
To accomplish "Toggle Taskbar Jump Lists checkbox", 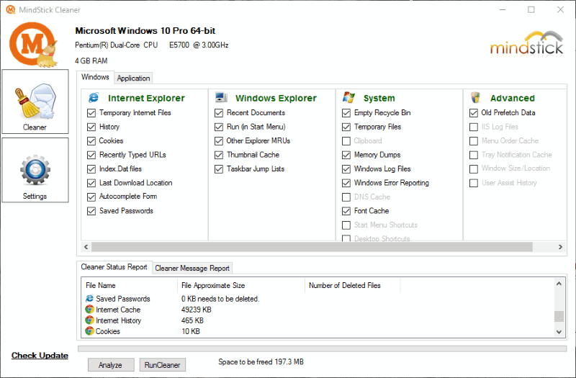I will [219, 169].
